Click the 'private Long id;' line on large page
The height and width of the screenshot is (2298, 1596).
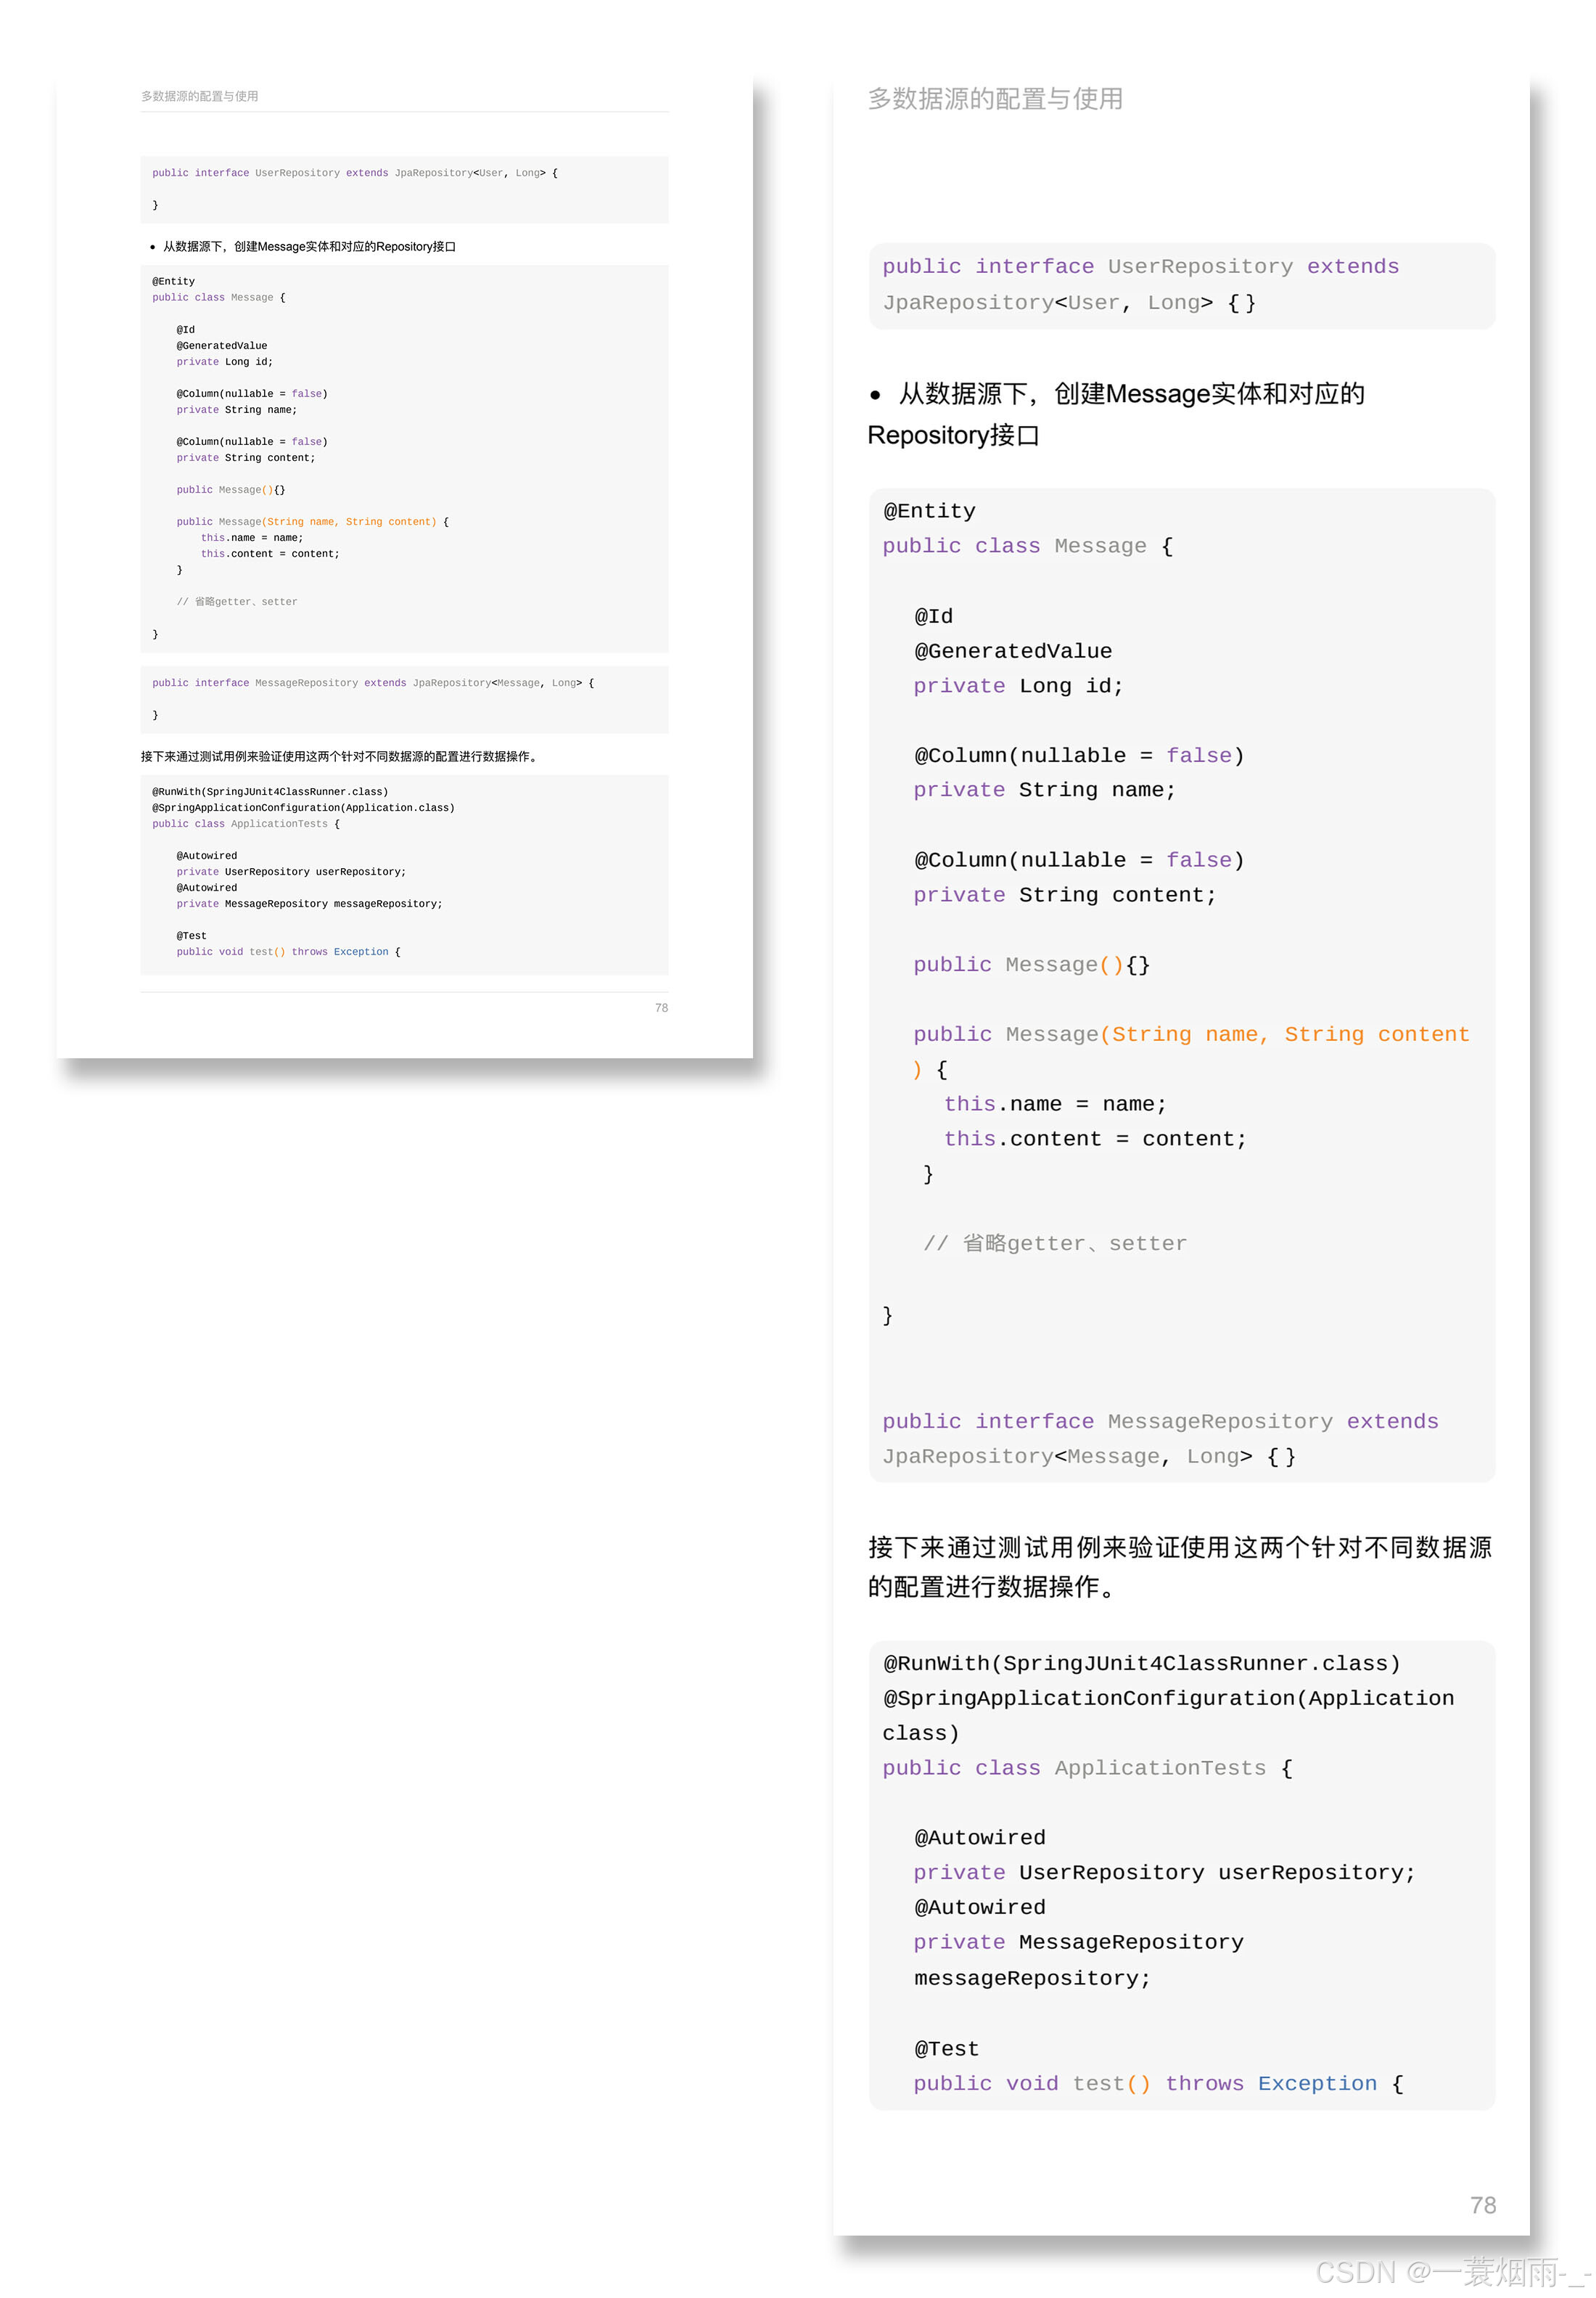(x=1017, y=687)
